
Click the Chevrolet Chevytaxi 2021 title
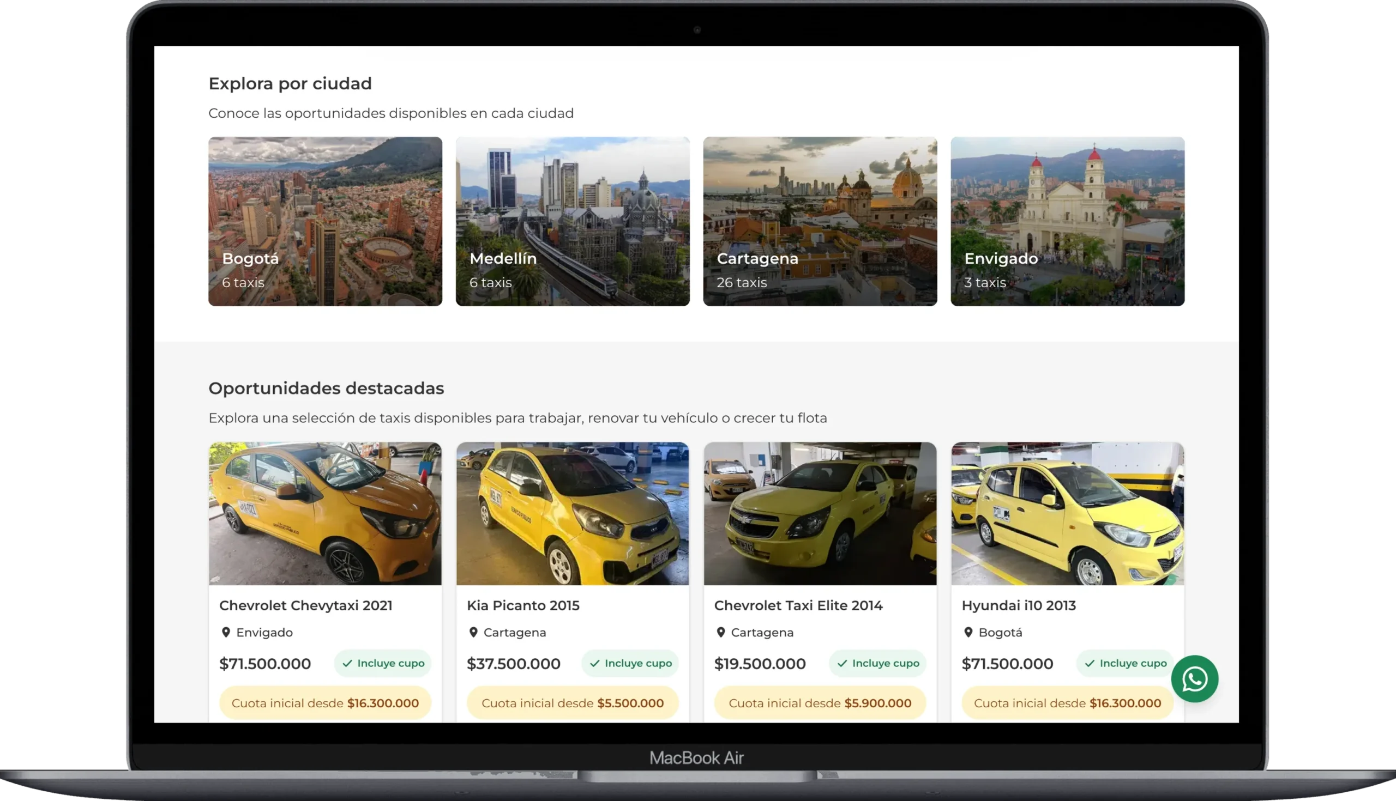click(x=306, y=605)
